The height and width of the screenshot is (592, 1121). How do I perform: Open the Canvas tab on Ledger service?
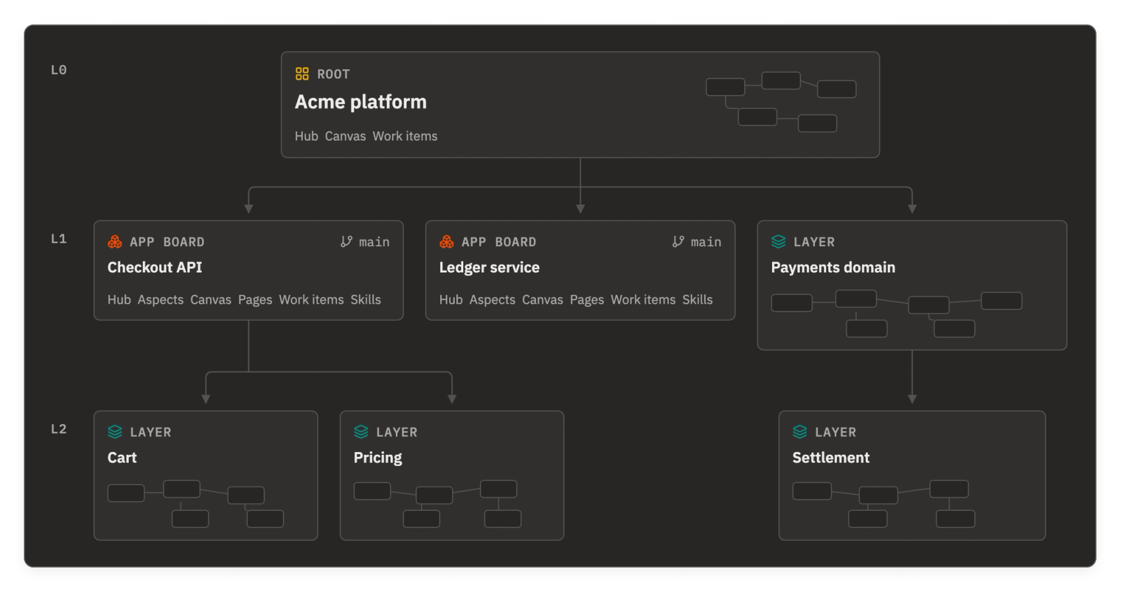543,299
